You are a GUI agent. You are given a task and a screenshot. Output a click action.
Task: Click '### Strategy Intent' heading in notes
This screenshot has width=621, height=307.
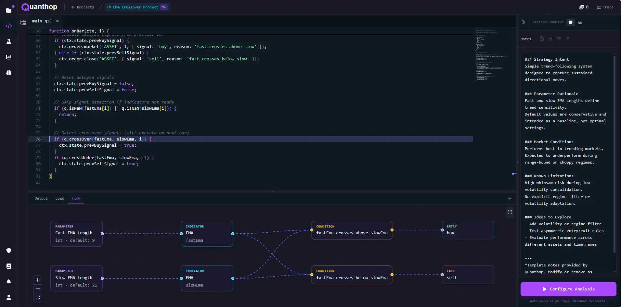[x=547, y=59]
